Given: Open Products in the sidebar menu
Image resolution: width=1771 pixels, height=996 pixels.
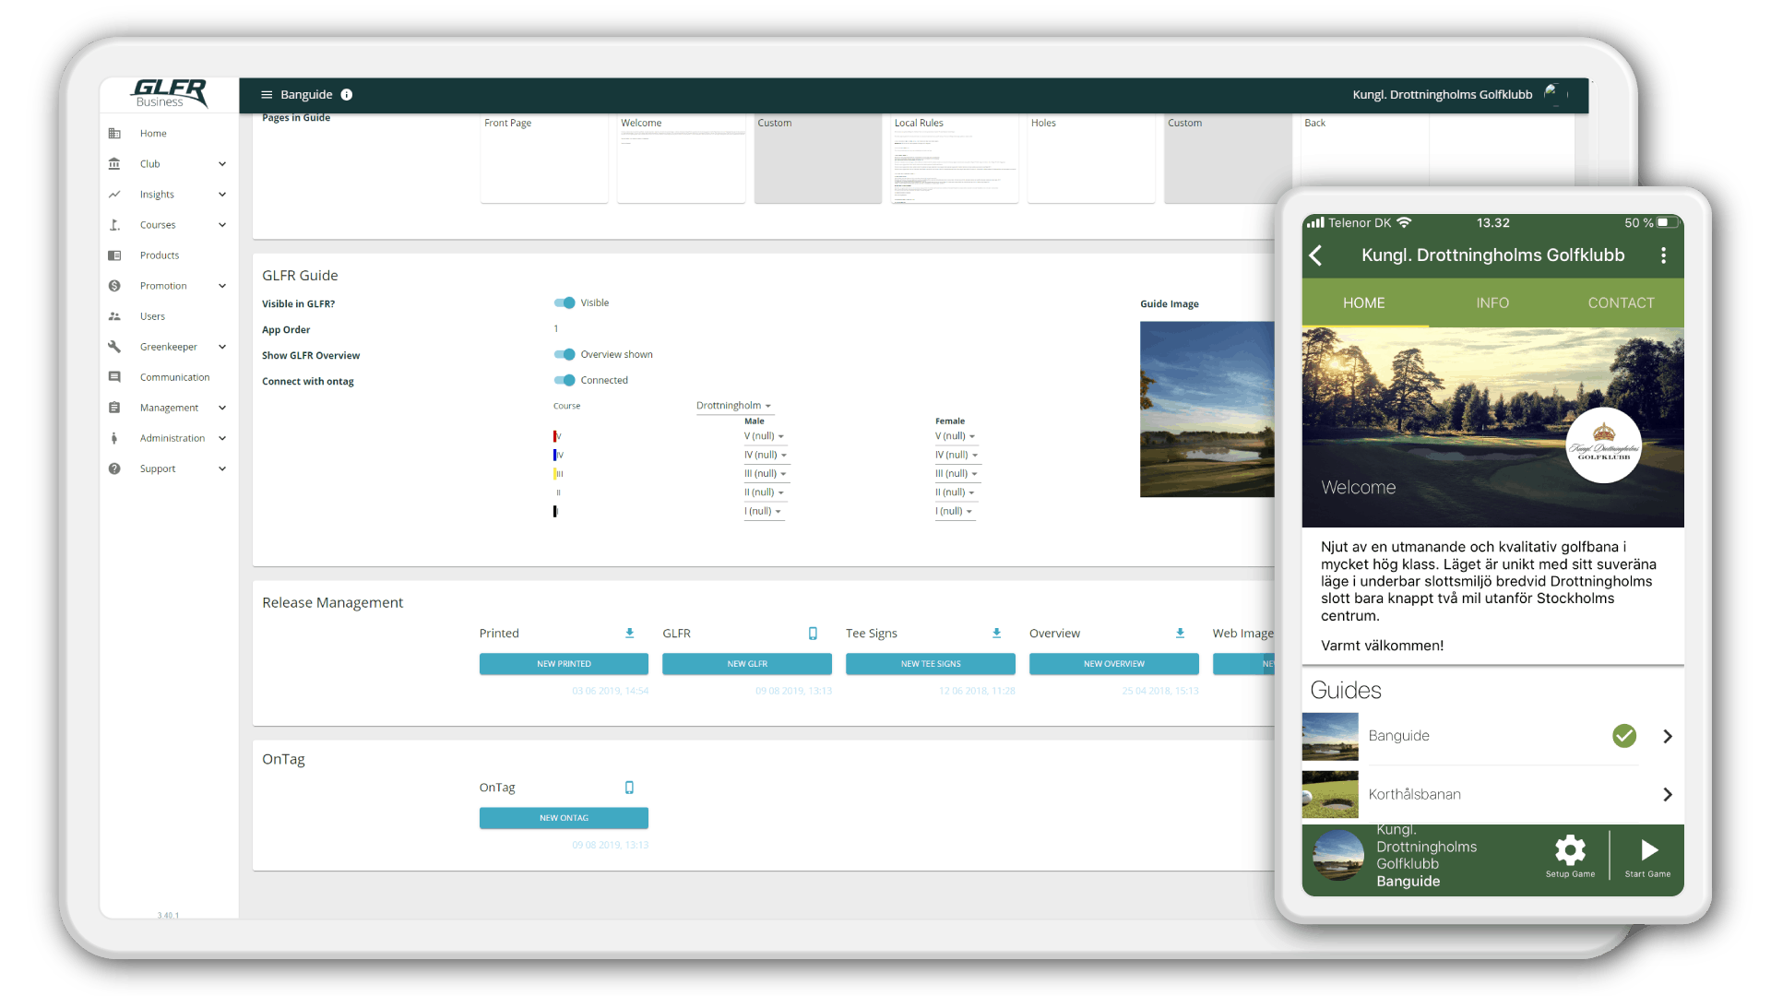Looking at the screenshot, I should 160,255.
